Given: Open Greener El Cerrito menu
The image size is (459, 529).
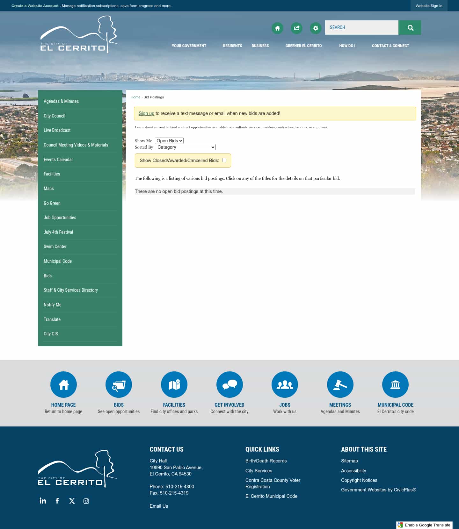Looking at the screenshot, I should tap(303, 46).
